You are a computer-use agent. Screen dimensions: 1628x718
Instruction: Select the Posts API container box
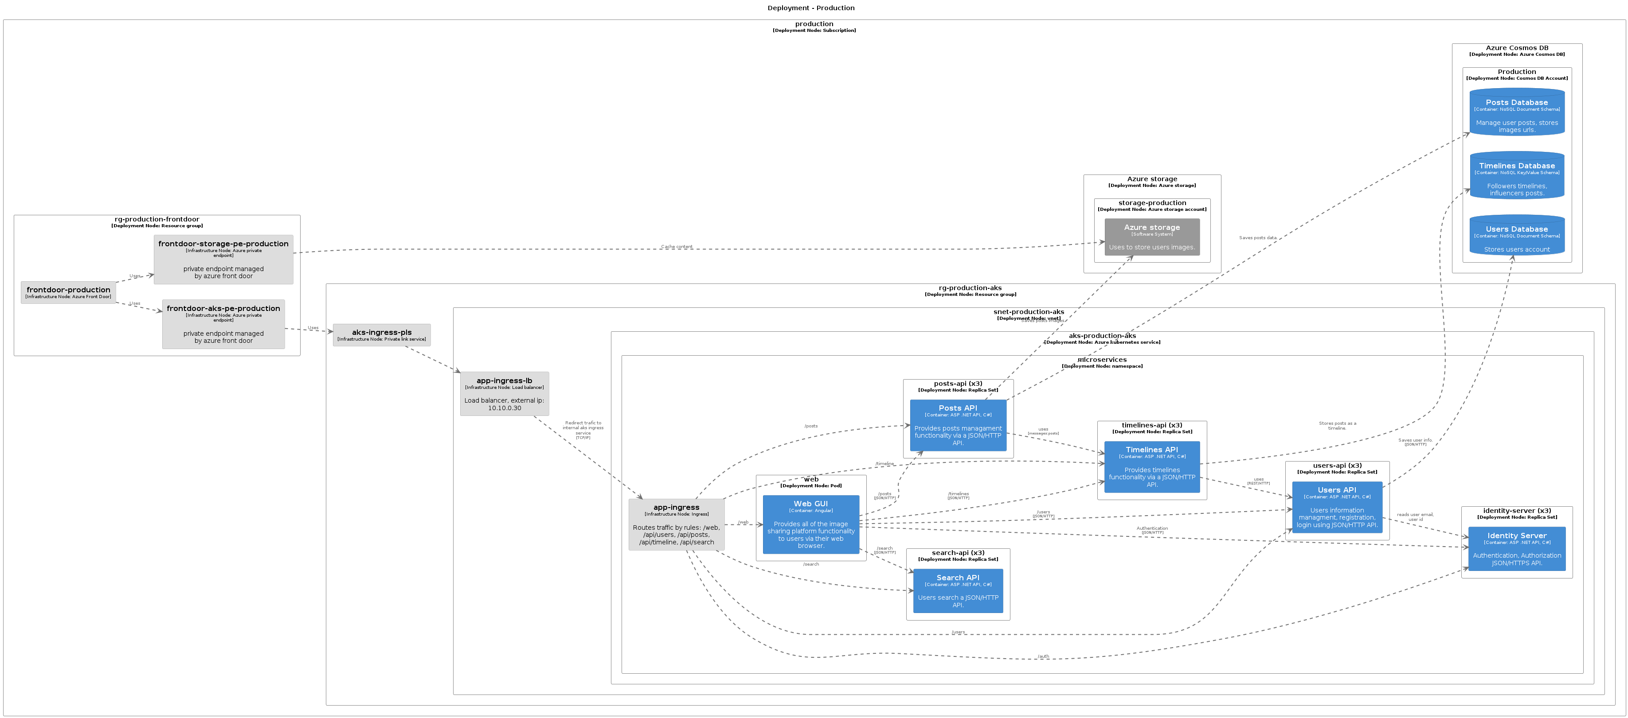958,425
